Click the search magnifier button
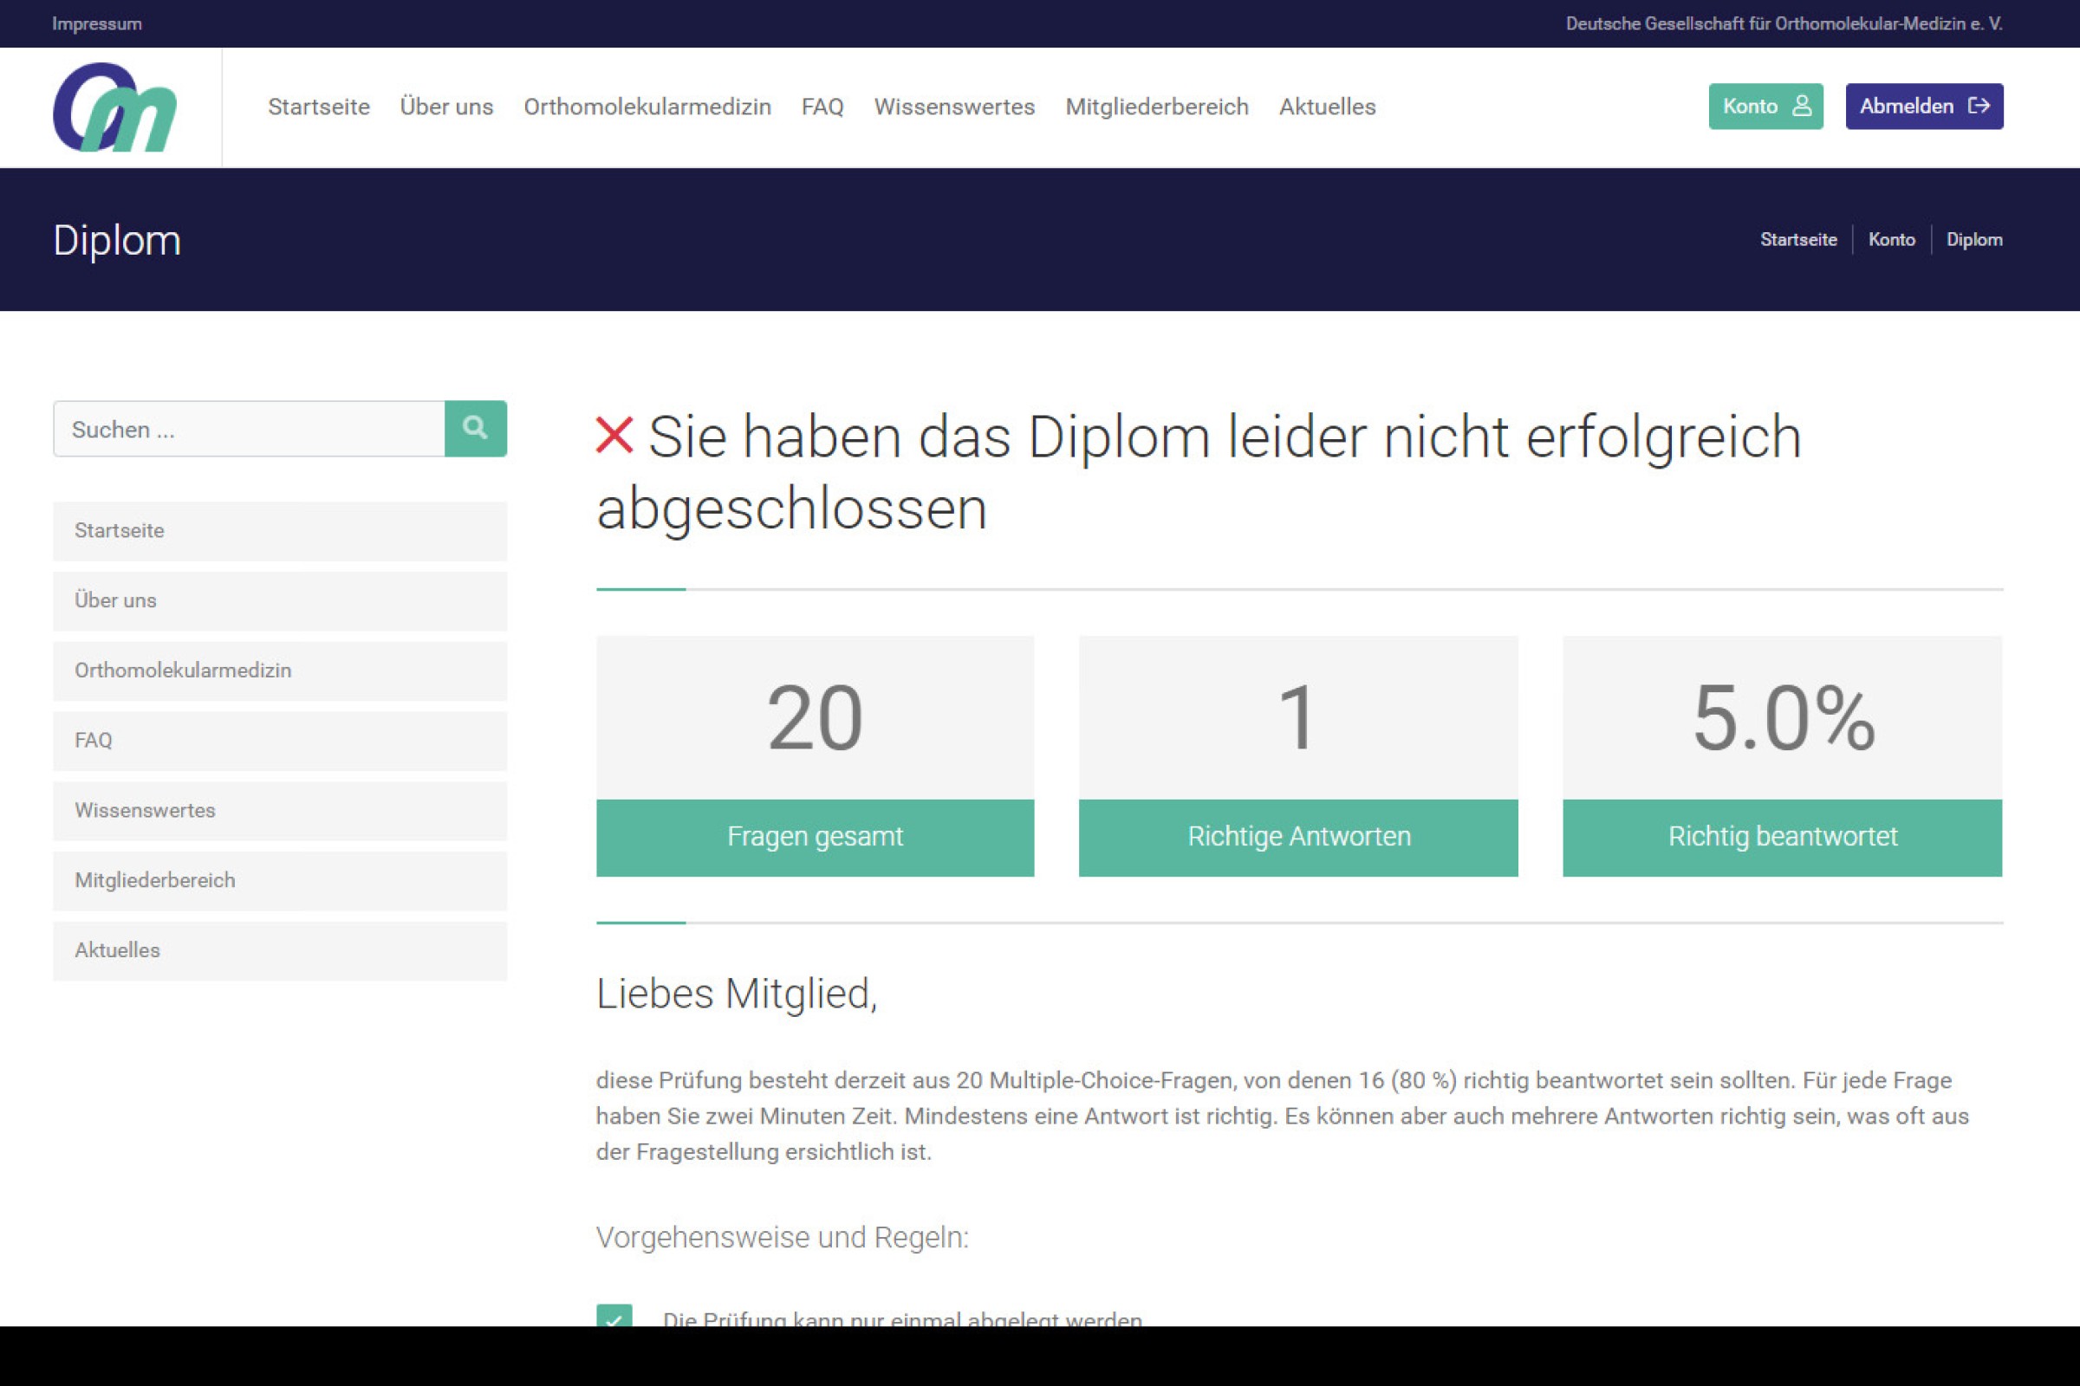 point(475,429)
